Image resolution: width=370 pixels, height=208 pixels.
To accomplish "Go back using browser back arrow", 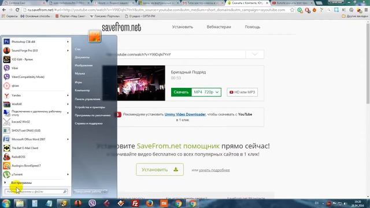I will (x=4, y=10).
